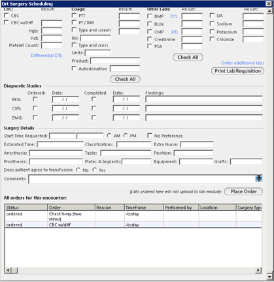This screenshot has width=274, height=282.
Task: Open Order additional labs link
Action: point(243,63)
